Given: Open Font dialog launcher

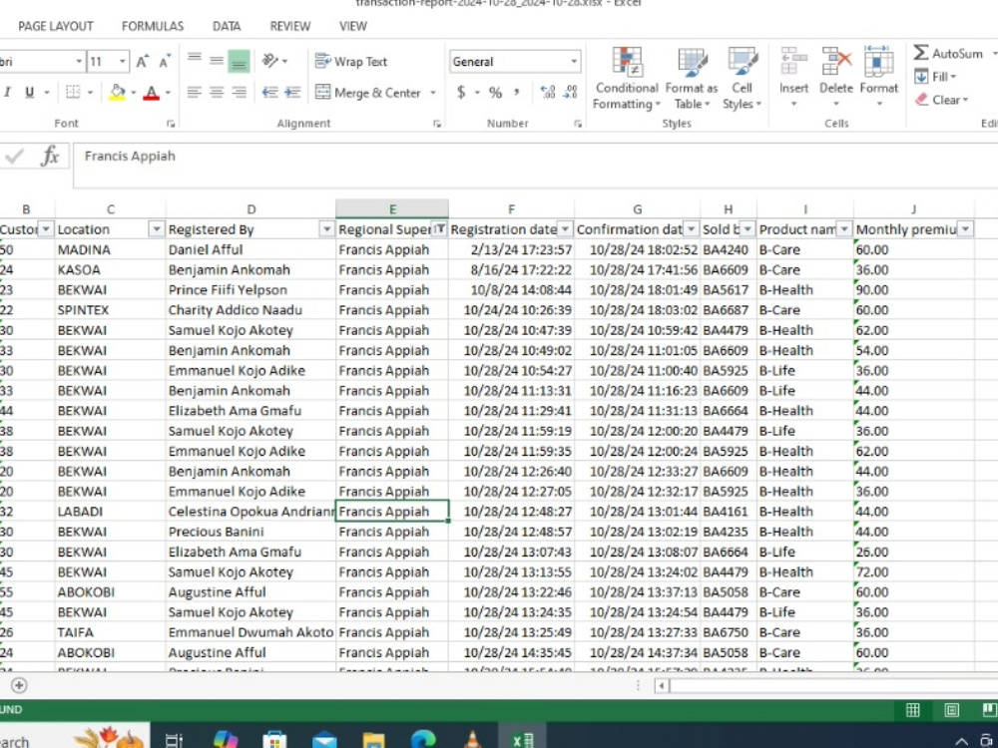Looking at the screenshot, I should (x=171, y=124).
